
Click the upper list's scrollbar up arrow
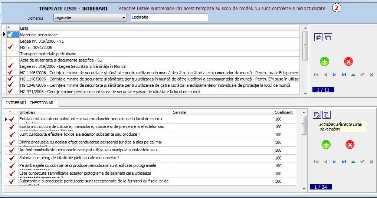(x=305, y=28)
